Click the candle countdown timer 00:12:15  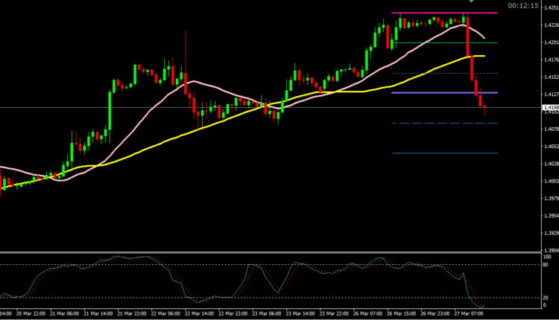[x=522, y=5]
